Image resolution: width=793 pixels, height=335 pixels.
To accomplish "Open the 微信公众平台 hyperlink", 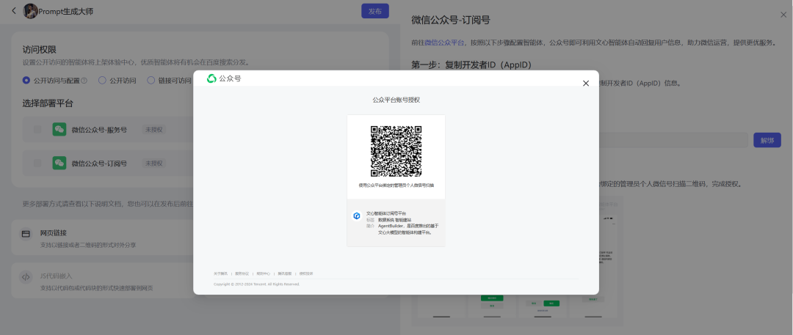I will (x=444, y=43).
